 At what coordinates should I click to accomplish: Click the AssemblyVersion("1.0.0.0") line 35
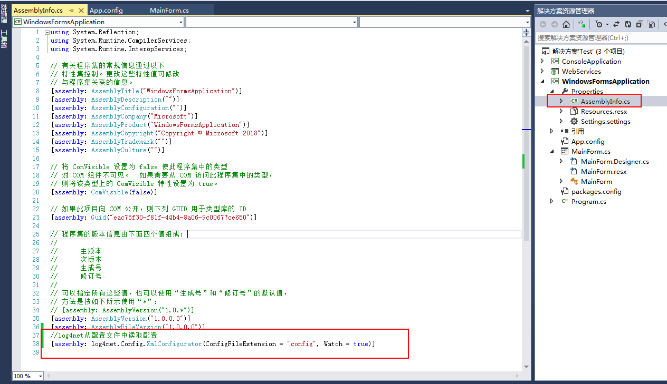click(120, 319)
